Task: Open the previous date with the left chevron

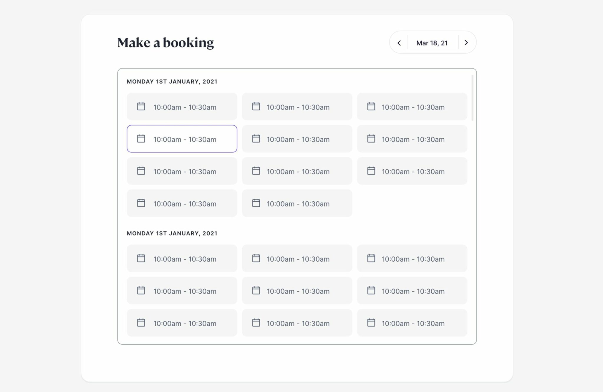Action: click(399, 43)
